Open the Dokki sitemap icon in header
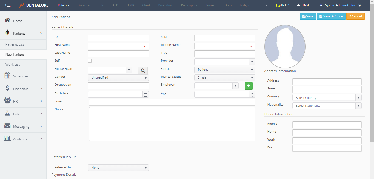The width and height of the screenshot is (374, 179). point(299,5)
